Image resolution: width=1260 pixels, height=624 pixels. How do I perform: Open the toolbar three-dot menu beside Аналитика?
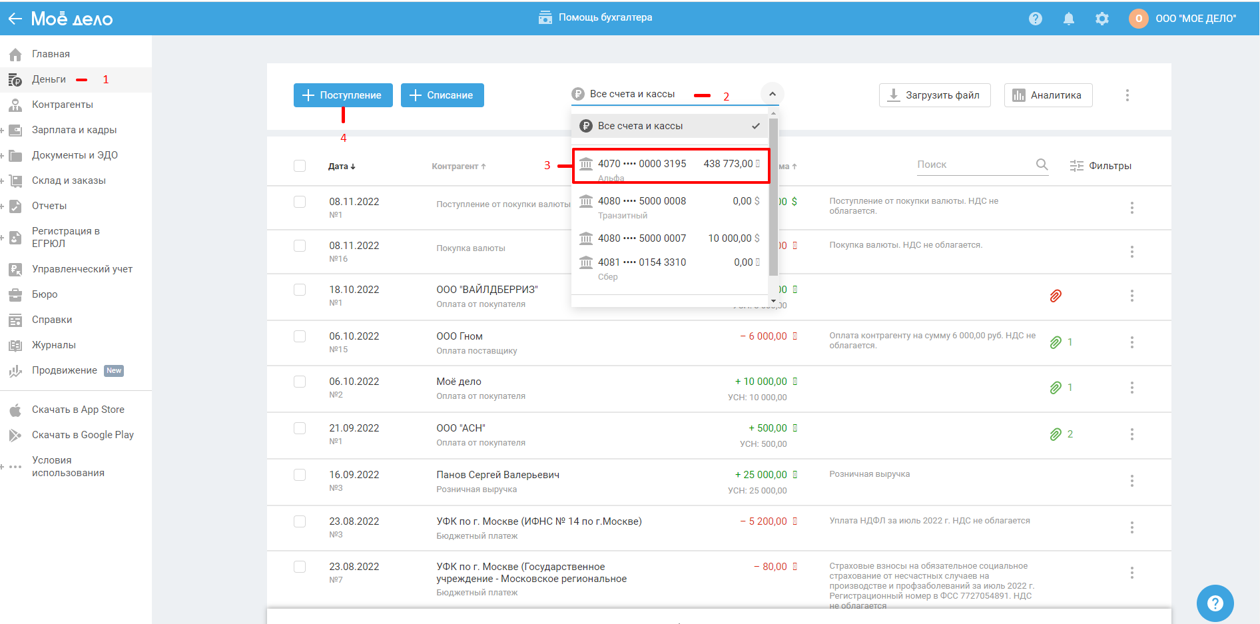point(1127,95)
